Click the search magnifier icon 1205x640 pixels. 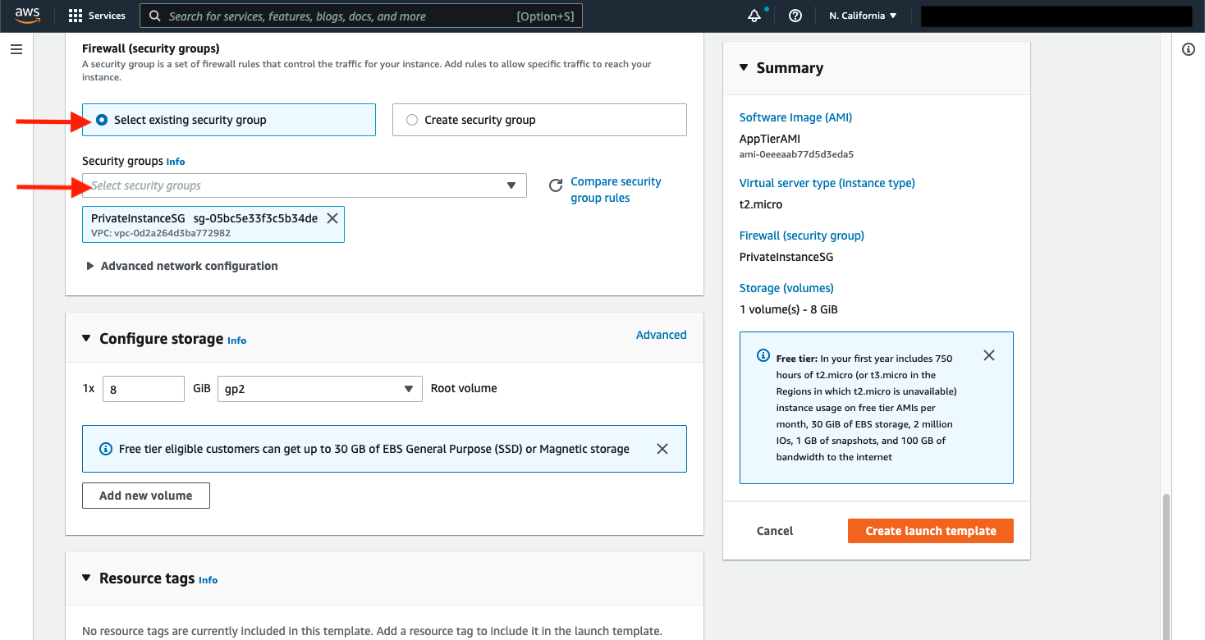pyautogui.click(x=155, y=16)
